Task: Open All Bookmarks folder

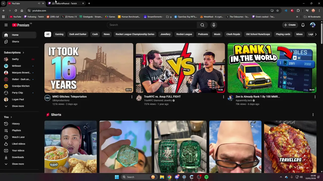Action: [x=312, y=17]
